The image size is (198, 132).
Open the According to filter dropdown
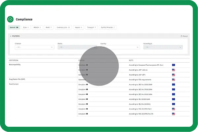click(x=163, y=47)
